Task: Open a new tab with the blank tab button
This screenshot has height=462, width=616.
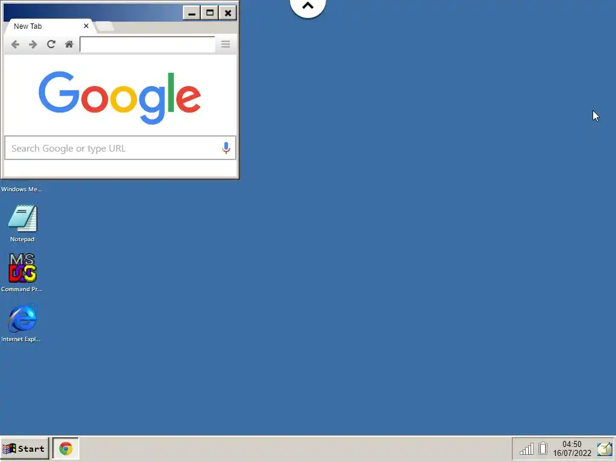Action: coord(105,26)
